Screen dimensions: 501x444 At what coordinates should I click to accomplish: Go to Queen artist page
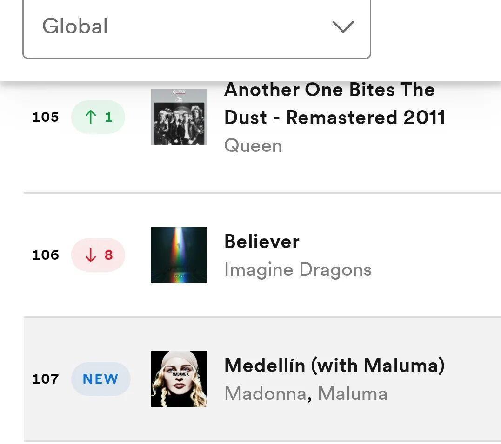click(253, 146)
